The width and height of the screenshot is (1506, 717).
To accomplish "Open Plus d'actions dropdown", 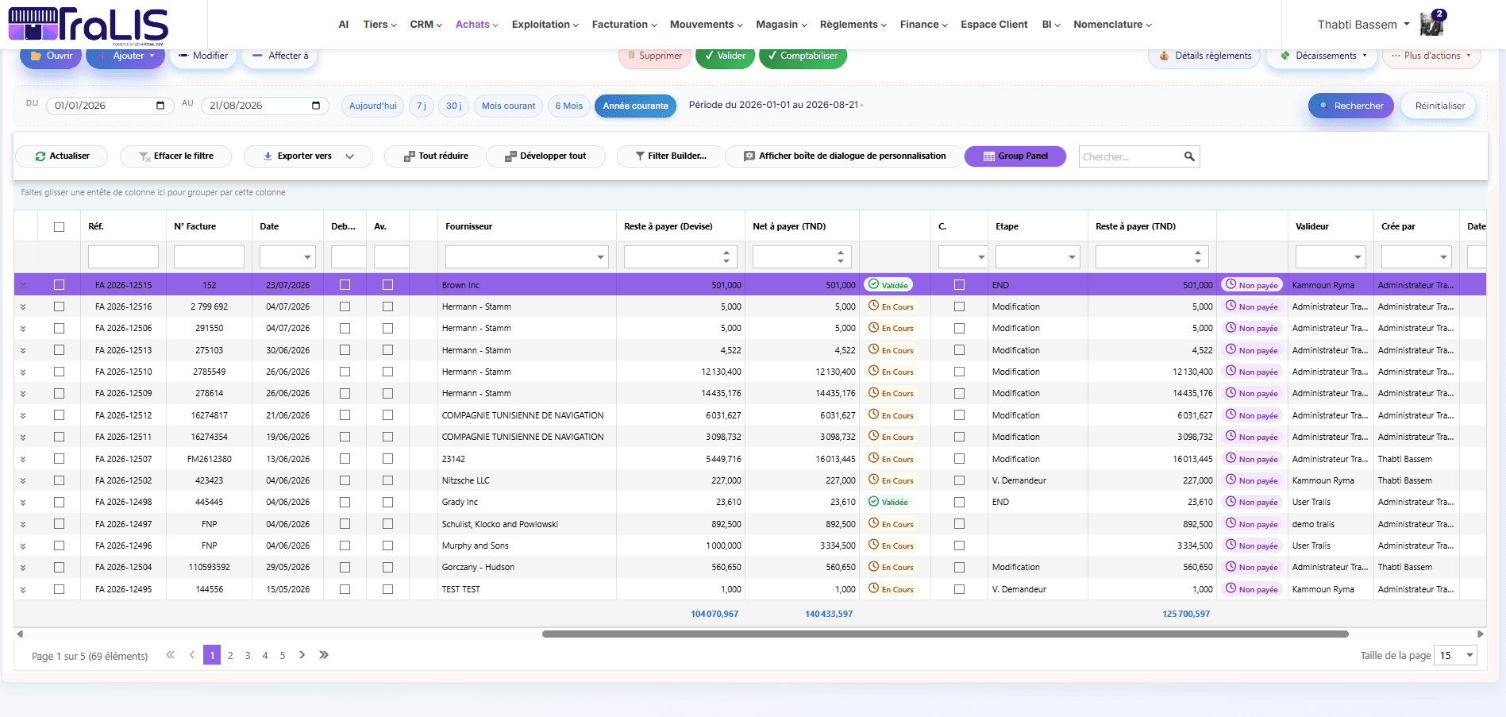I will coord(1431,56).
